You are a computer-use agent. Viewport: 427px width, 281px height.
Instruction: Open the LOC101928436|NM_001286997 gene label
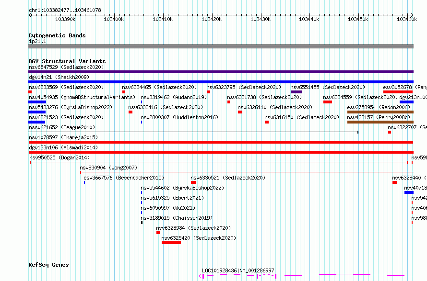tap(238, 270)
